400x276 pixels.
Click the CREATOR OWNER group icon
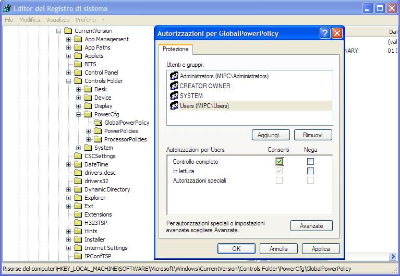[174, 86]
